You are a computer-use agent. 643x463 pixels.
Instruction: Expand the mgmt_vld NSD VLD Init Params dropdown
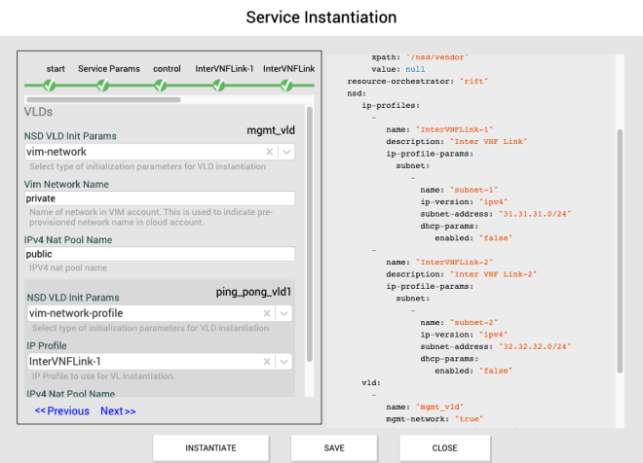pos(286,152)
